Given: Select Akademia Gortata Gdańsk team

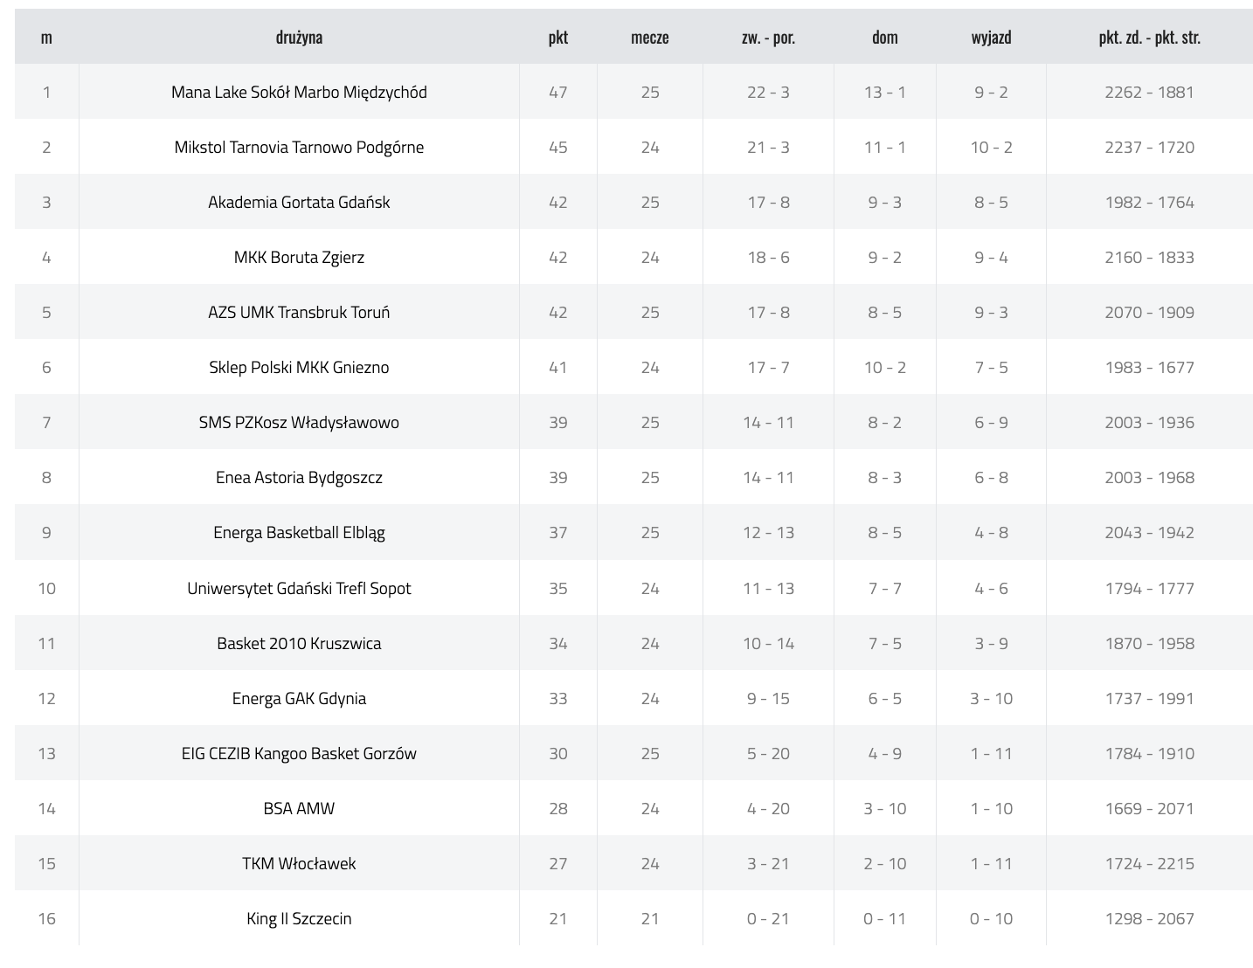Looking at the screenshot, I should [299, 202].
